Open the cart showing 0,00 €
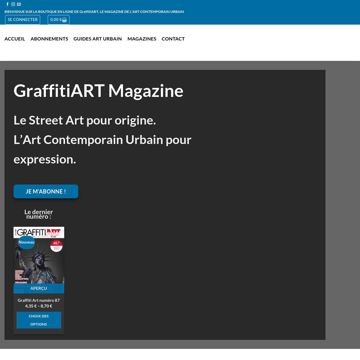This screenshot has width=360, height=360. (56, 20)
